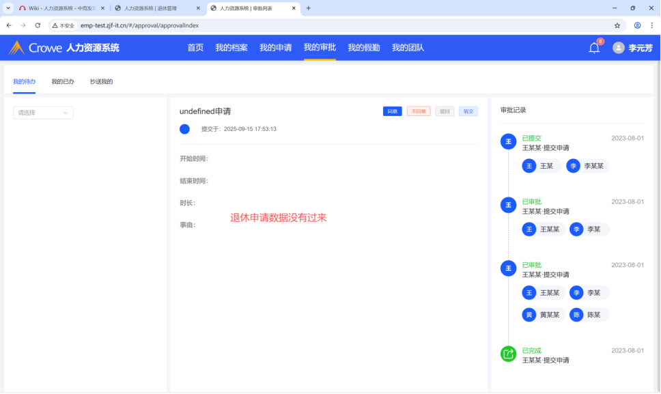Click the user avatar beside 李元芳
This screenshot has height=394, width=661.
[619, 48]
